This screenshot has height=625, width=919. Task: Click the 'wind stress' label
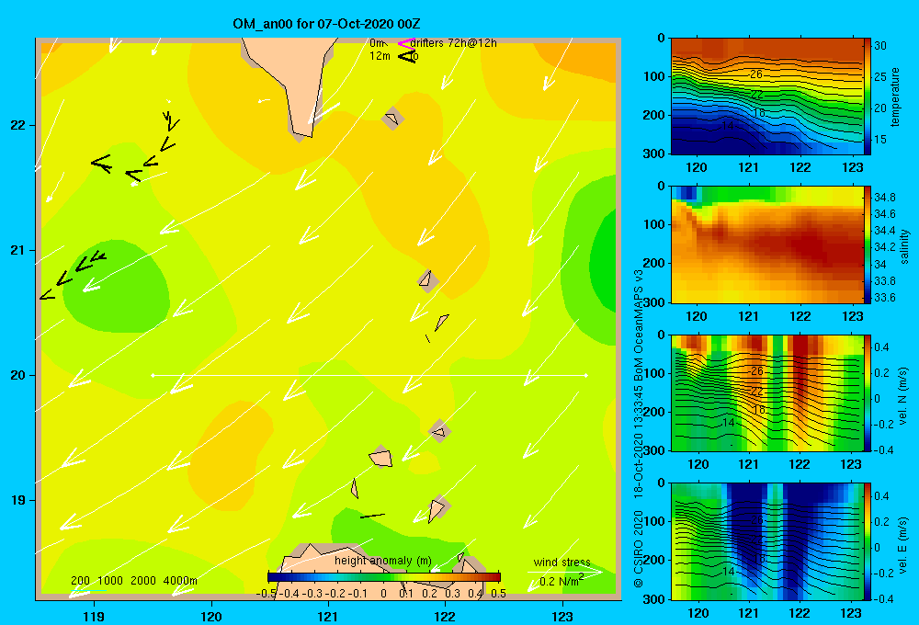tap(562, 562)
